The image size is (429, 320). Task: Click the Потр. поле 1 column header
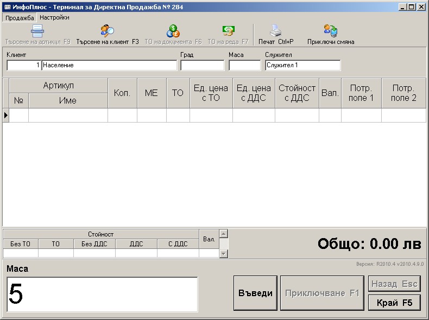361,93
